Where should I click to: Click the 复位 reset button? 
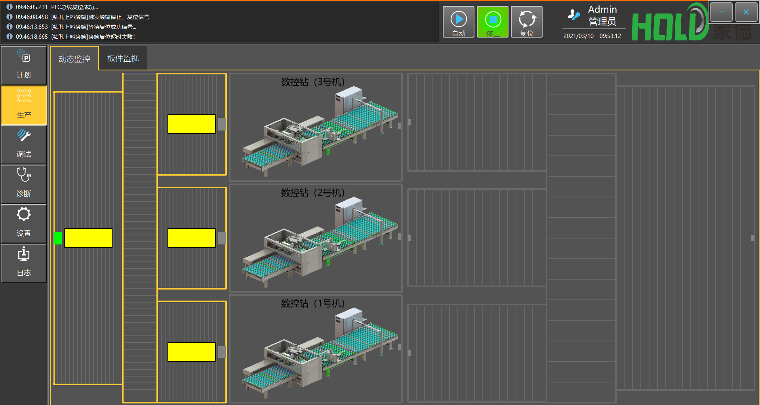tap(526, 22)
